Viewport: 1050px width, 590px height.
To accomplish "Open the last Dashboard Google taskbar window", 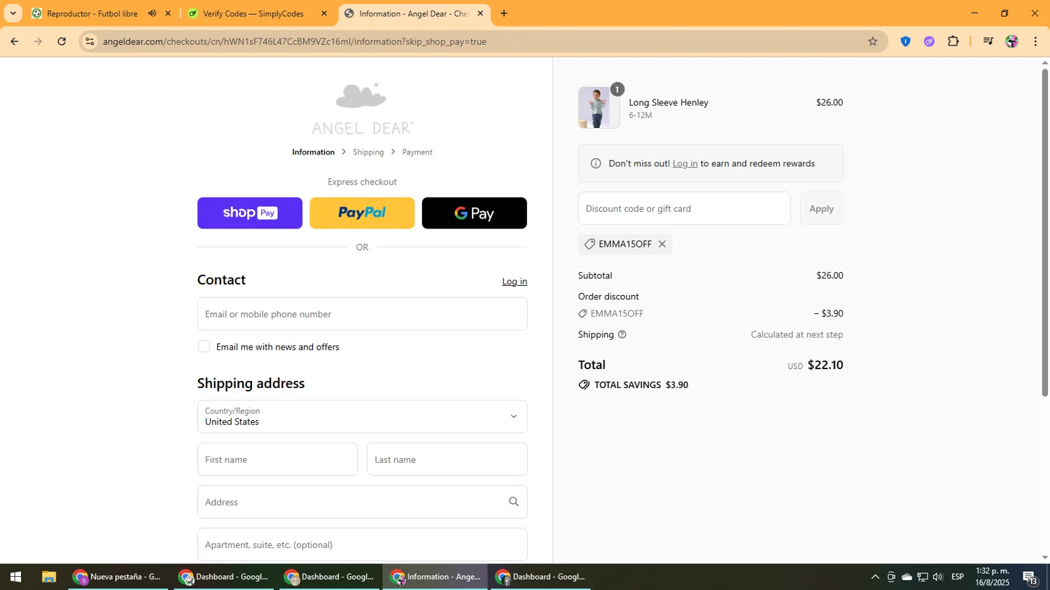I will (x=540, y=577).
